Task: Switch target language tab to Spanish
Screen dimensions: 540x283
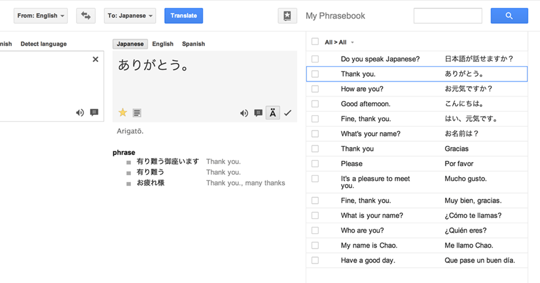Action: (193, 44)
